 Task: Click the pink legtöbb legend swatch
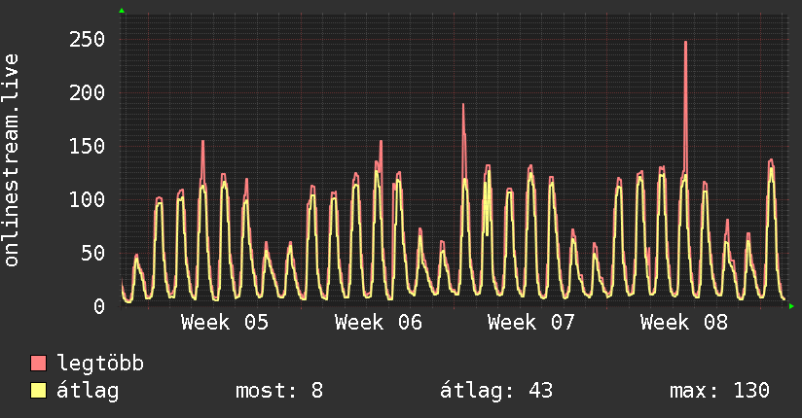pos(38,363)
